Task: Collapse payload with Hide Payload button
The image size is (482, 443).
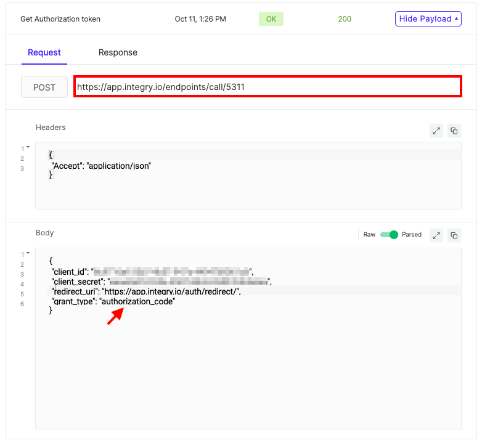Action: click(428, 19)
